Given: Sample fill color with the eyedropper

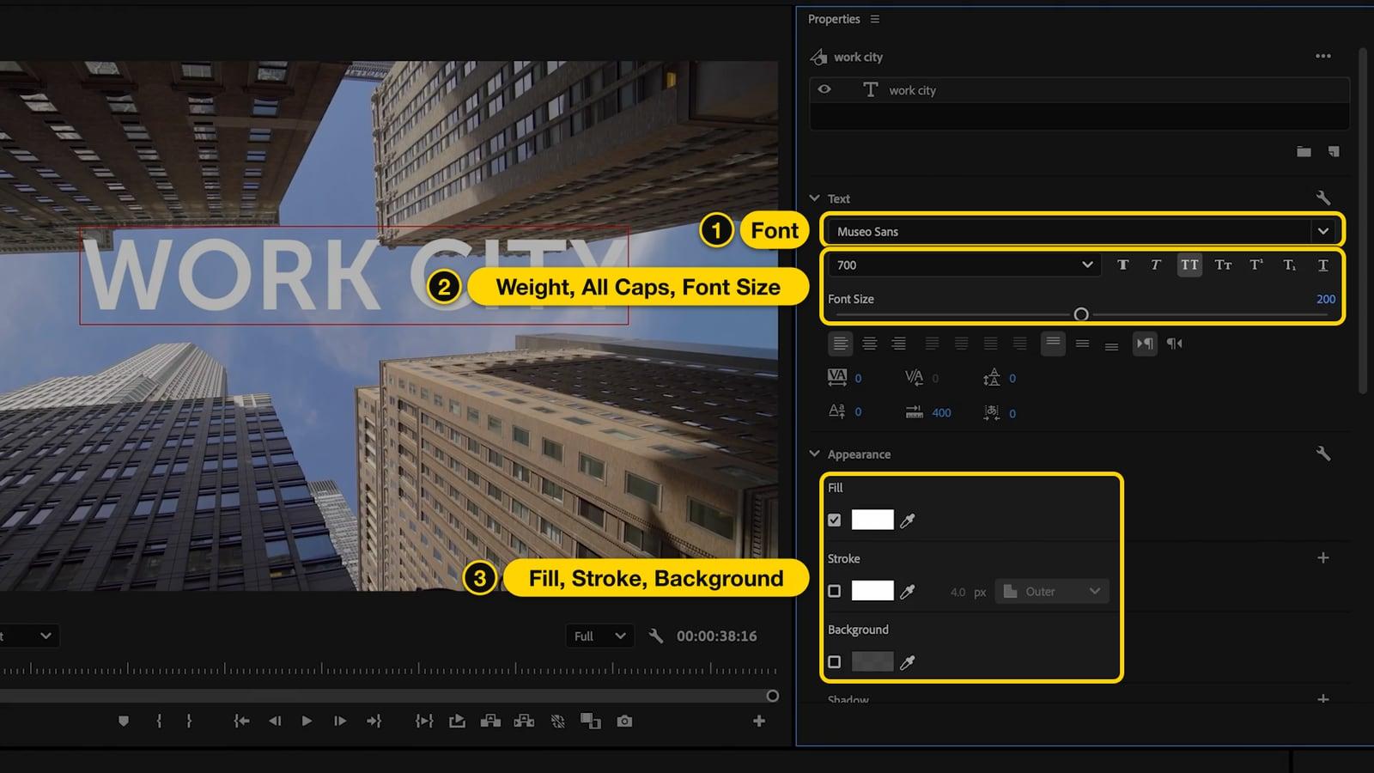Looking at the screenshot, I should pos(908,520).
